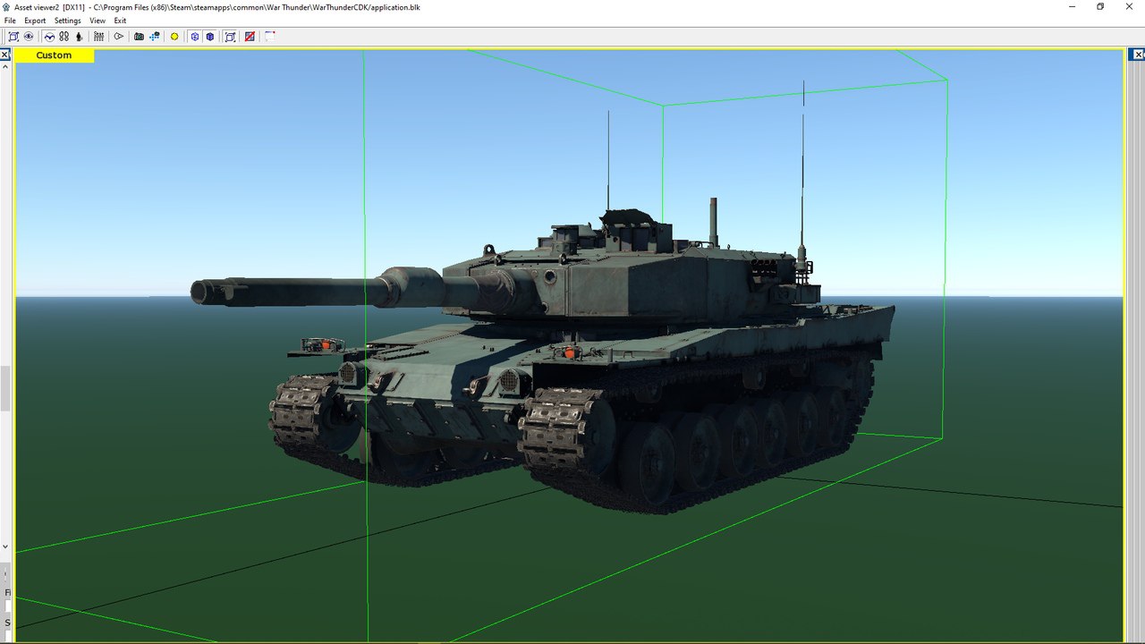The width and height of the screenshot is (1145, 644).
Task: Click the red-slashed square icon
Action: 250,37
